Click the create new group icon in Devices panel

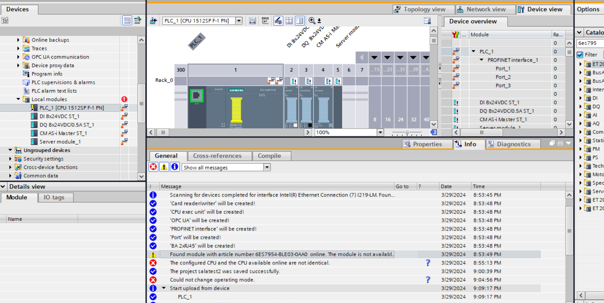click(5, 20)
